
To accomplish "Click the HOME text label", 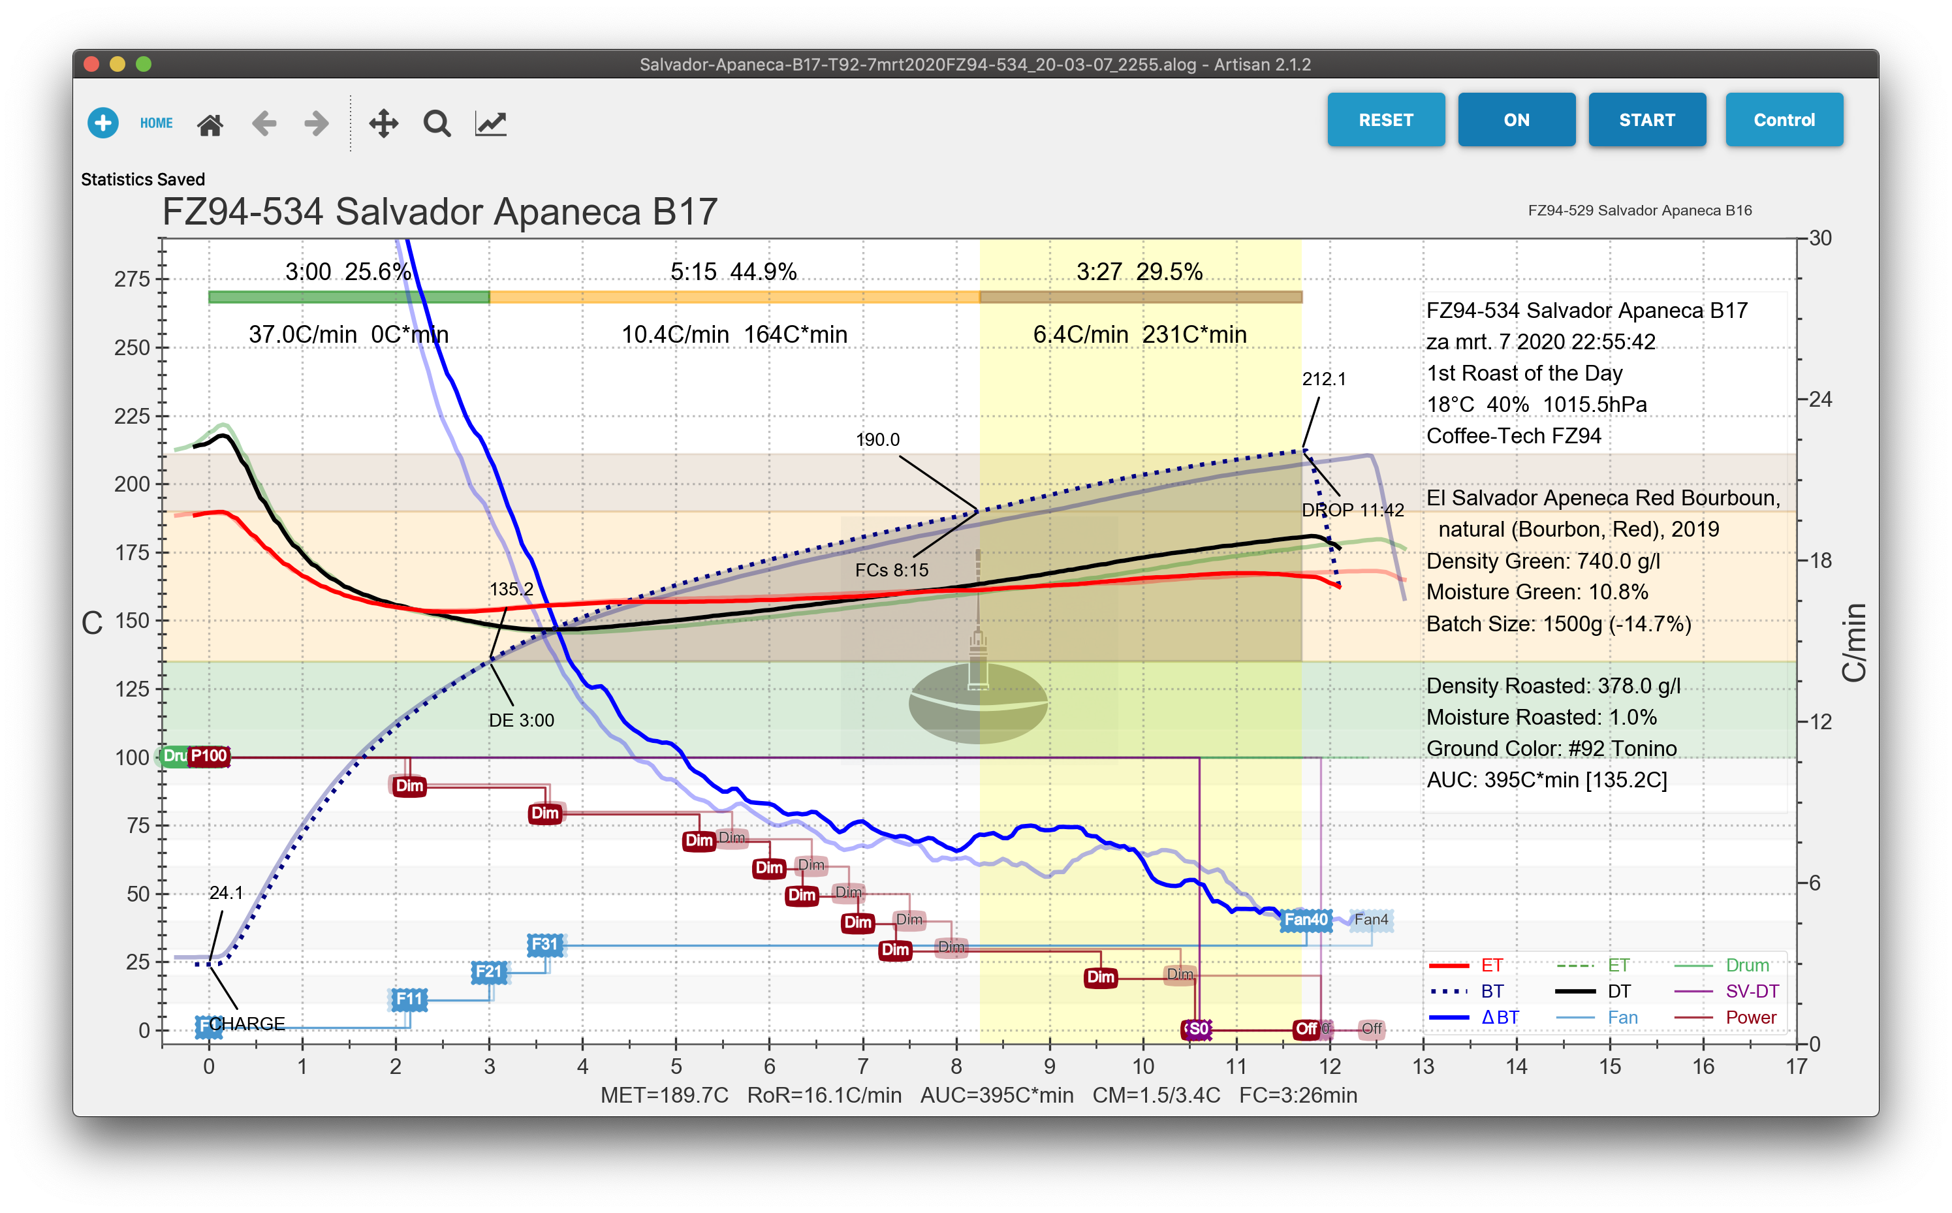I will coord(157,123).
